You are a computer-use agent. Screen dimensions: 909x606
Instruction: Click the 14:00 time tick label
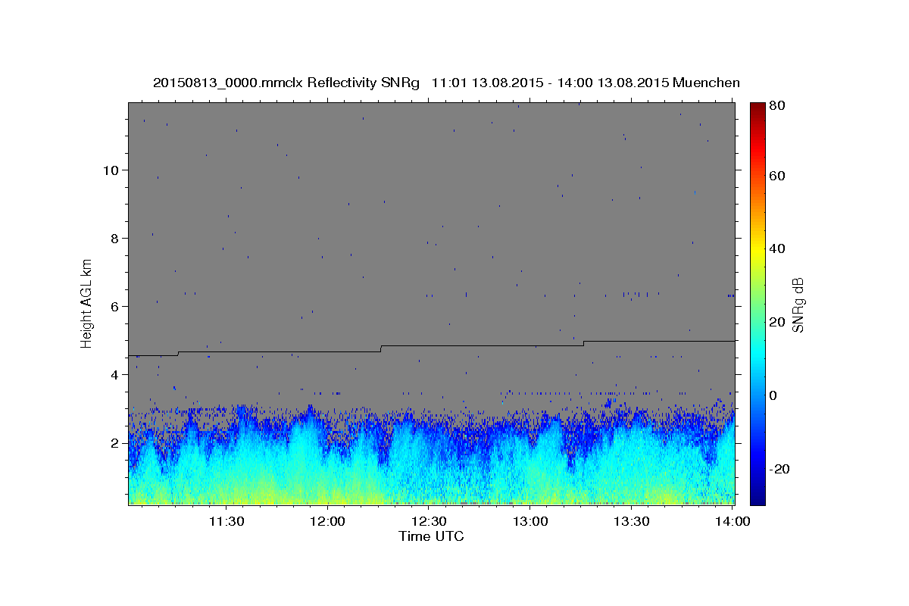pyautogui.click(x=733, y=521)
